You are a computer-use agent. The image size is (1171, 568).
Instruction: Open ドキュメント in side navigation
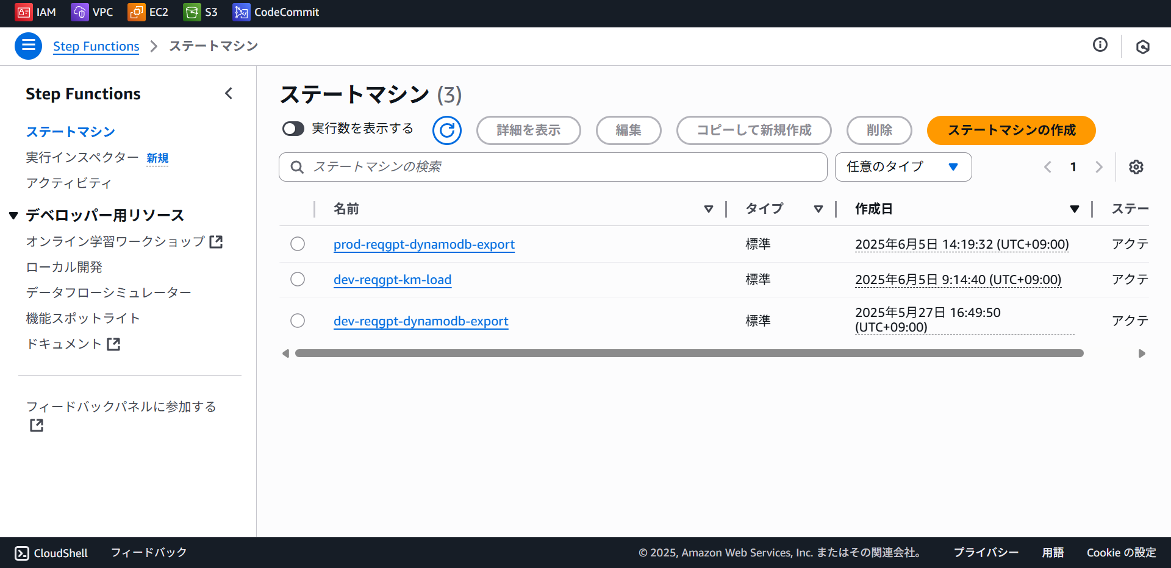[64, 344]
